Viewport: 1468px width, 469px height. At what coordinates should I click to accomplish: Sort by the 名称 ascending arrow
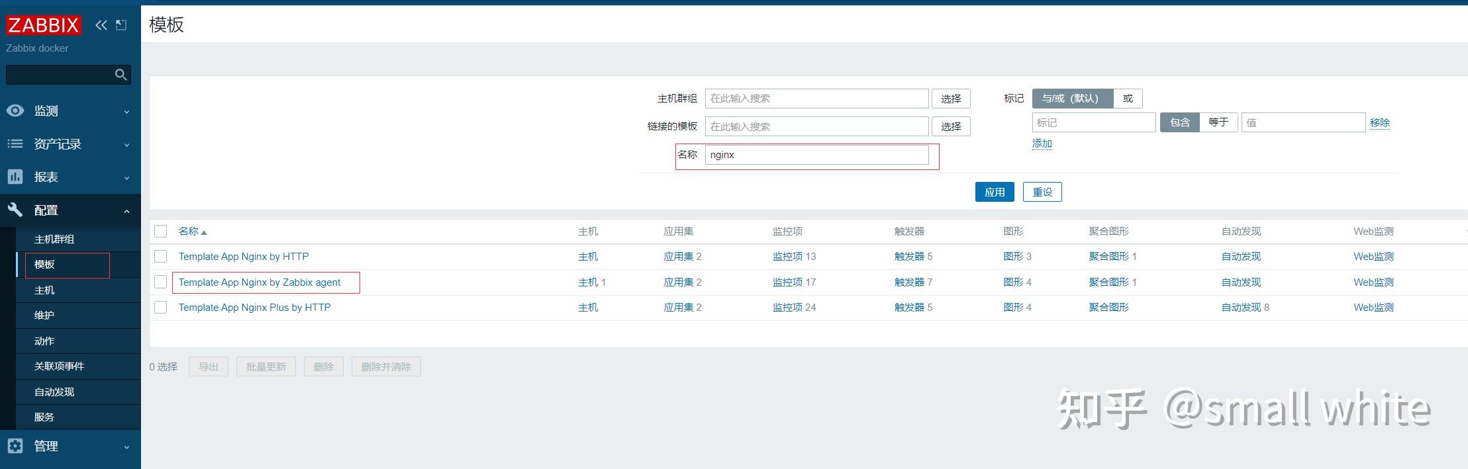pyautogui.click(x=204, y=232)
